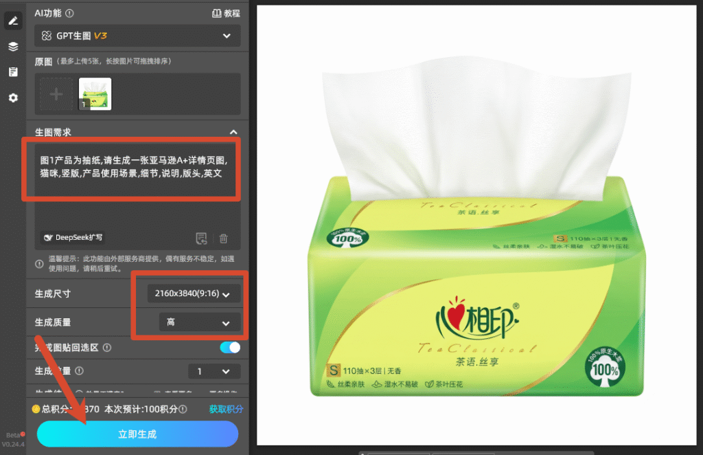Open the 获取积分 get-points link

(226, 409)
